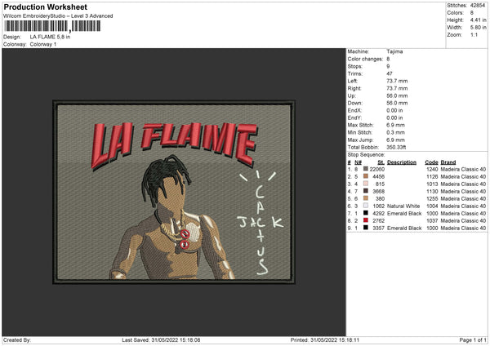
Task: Click the red swatch beside 2762 stitches
Action: pos(366,220)
